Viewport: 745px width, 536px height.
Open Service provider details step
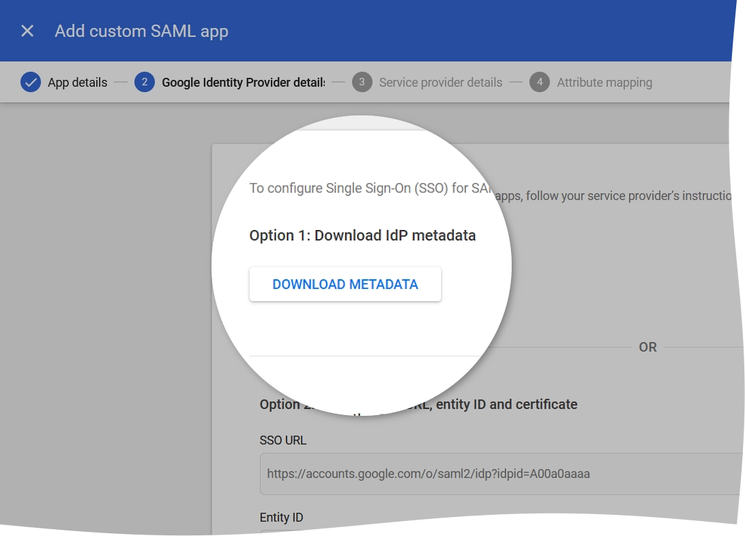[441, 83]
